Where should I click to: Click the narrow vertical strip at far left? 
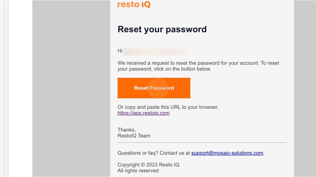pos(6,88)
